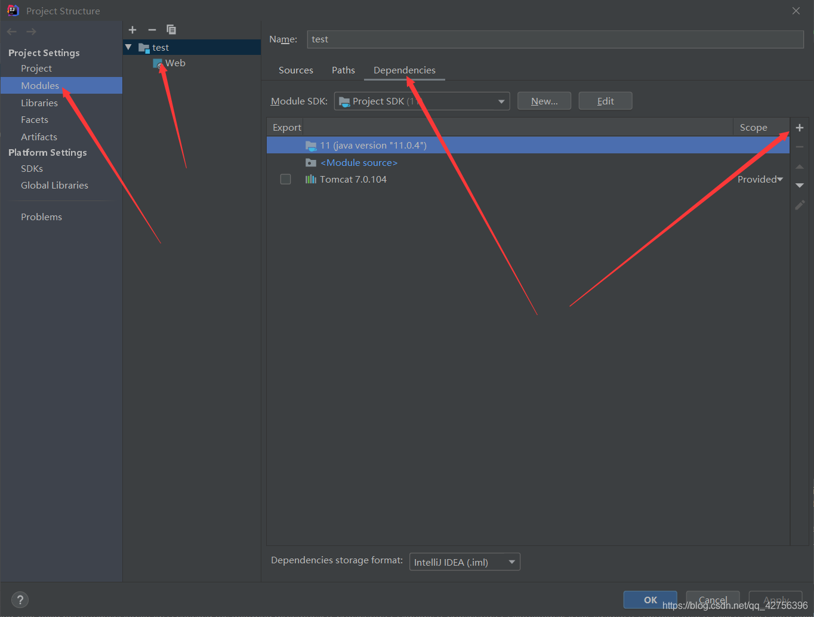Select the <Module source> row

[x=528, y=163]
